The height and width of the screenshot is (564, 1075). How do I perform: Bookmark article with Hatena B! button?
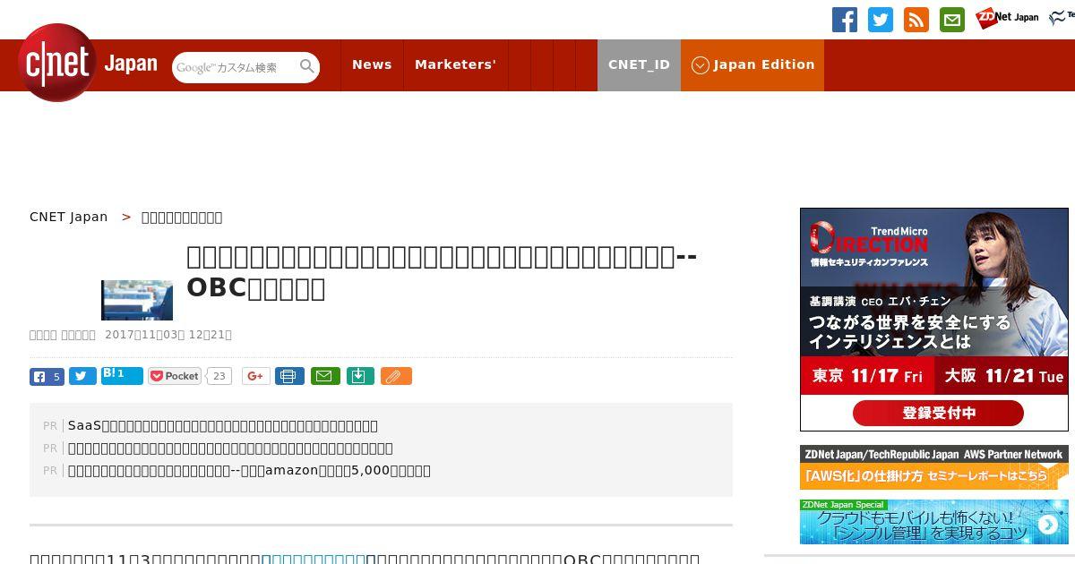click(x=122, y=376)
